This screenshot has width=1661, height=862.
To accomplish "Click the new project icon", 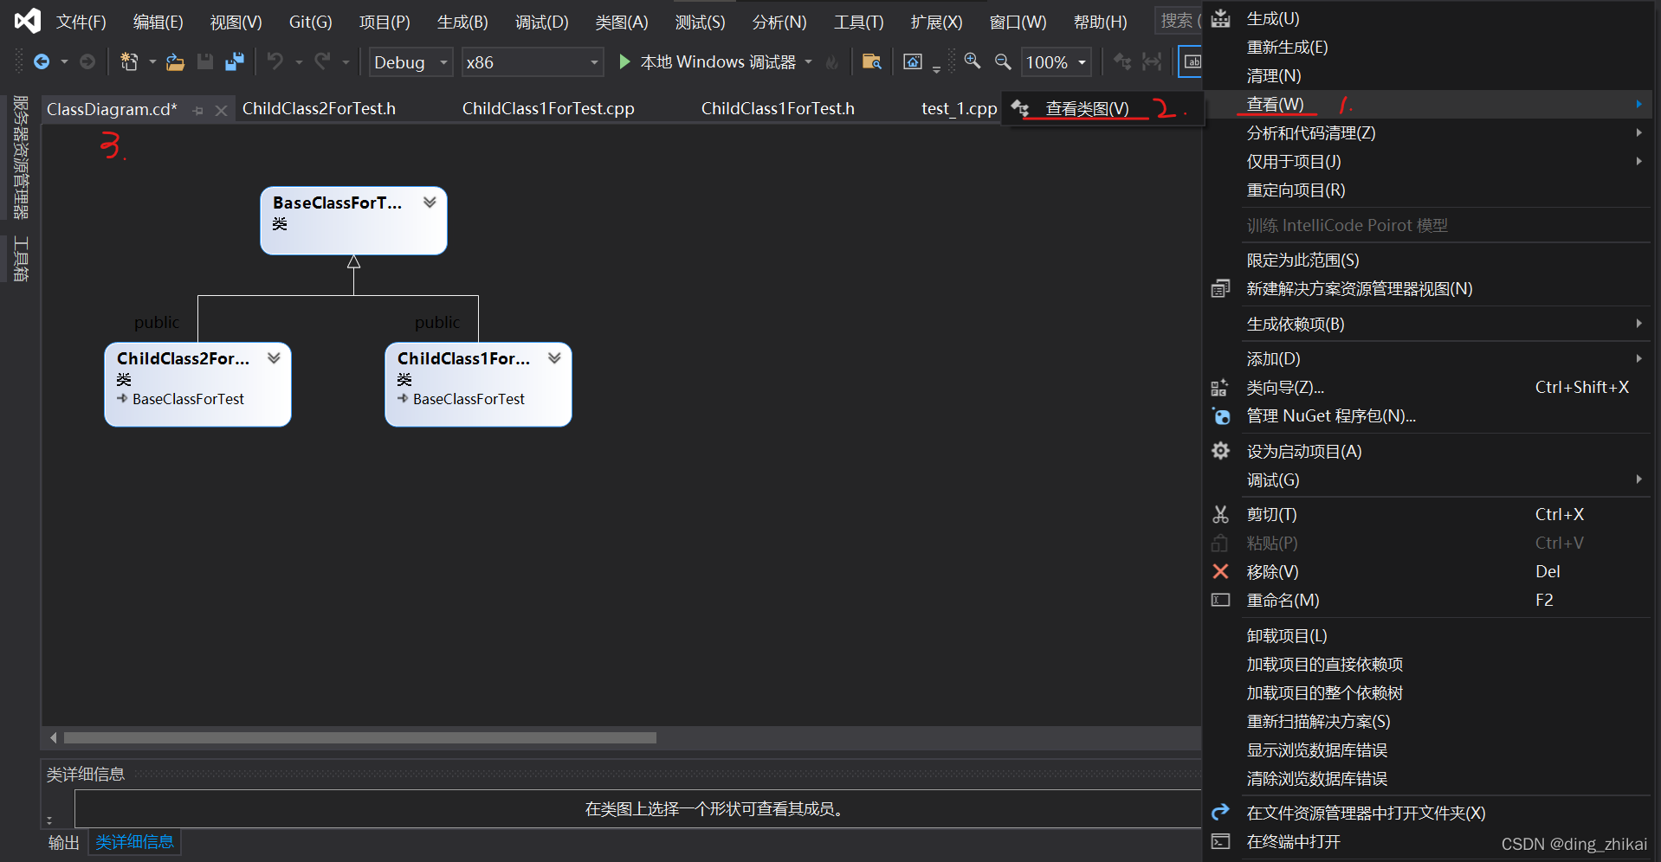I will 129,61.
